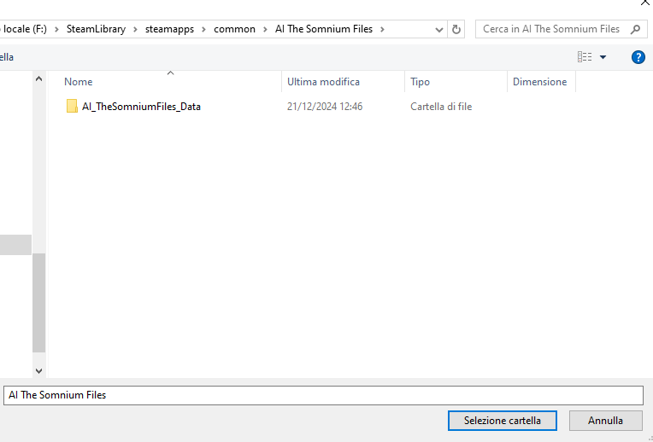The width and height of the screenshot is (653, 442).
Task: Close the dialog with the X button
Action: coord(644,3)
